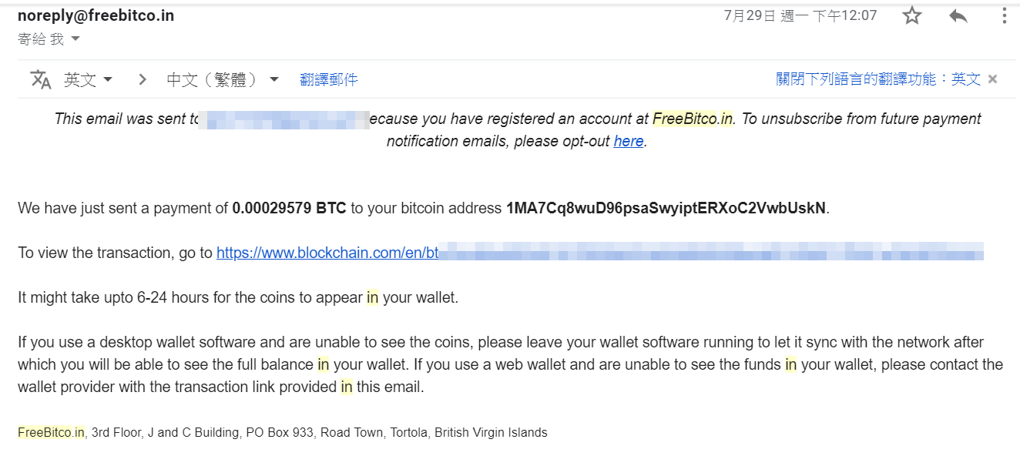Open the 英文 source language dropdown
This screenshot has width=1020, height=456.
(x=89, y=79)
